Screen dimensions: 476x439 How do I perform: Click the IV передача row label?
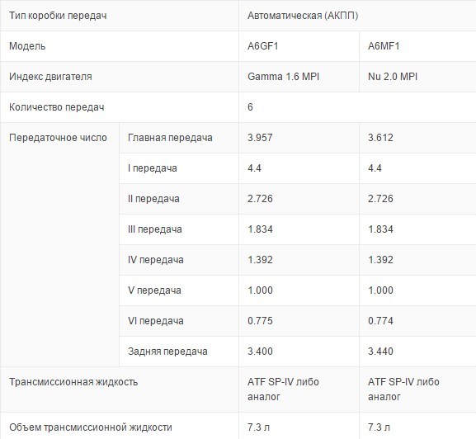click(155, 260)
